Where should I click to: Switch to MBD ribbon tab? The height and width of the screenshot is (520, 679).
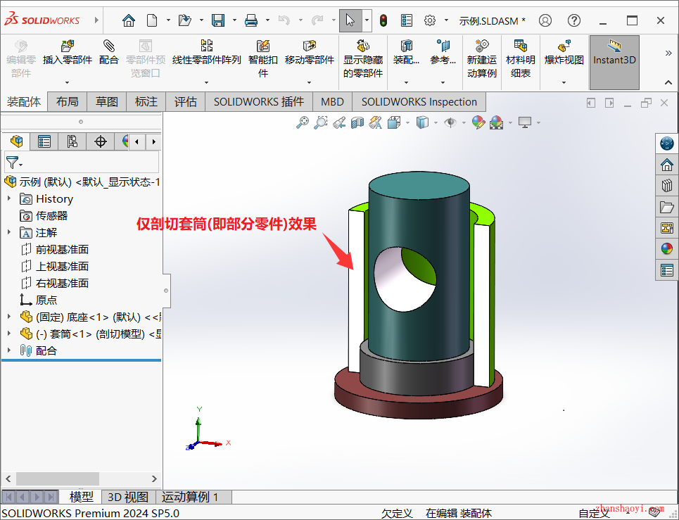tap(332, 102)
